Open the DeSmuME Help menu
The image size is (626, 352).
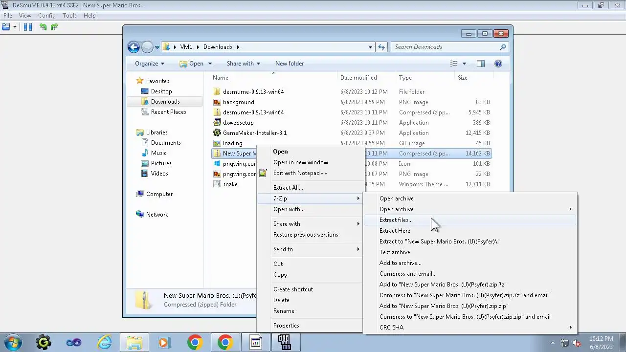click(x=89, y=16)
